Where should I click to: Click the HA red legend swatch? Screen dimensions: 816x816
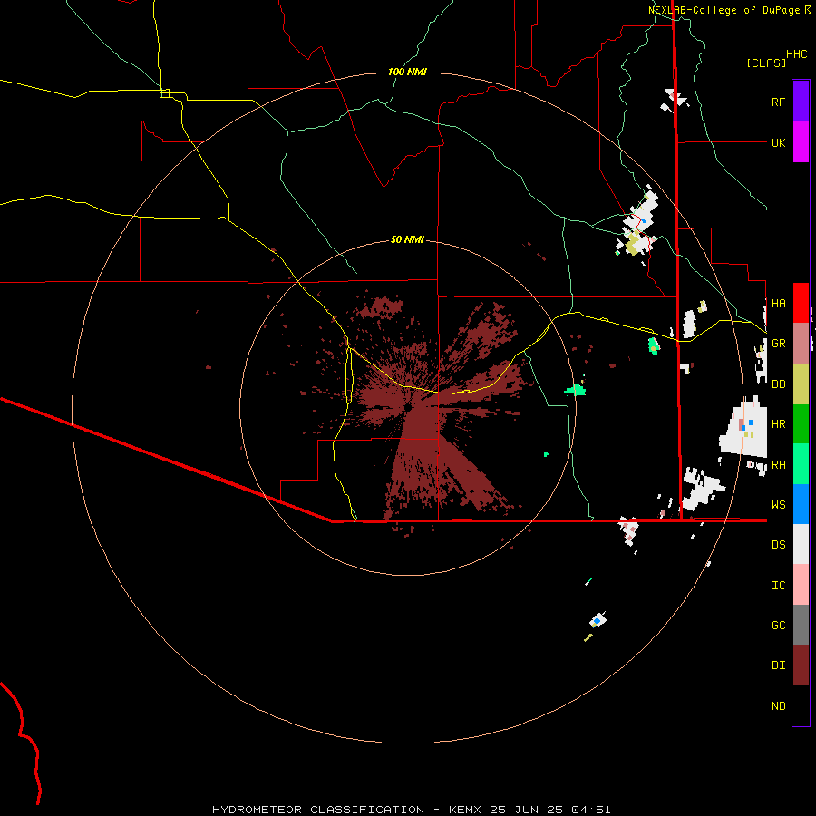(801, 303)
